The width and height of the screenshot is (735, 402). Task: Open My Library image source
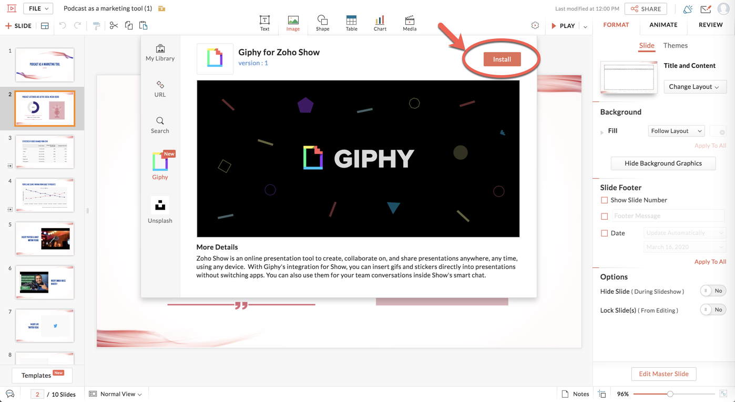pyautogui.click(x=160, y=53)
